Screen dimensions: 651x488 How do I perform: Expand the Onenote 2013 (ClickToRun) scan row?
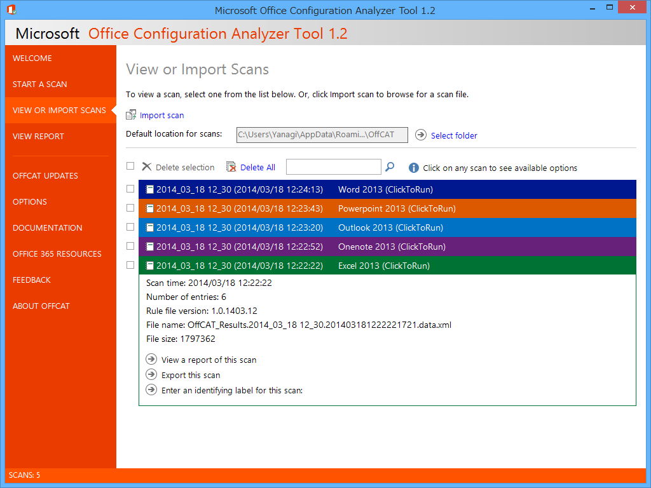click(x=387, y=247)
